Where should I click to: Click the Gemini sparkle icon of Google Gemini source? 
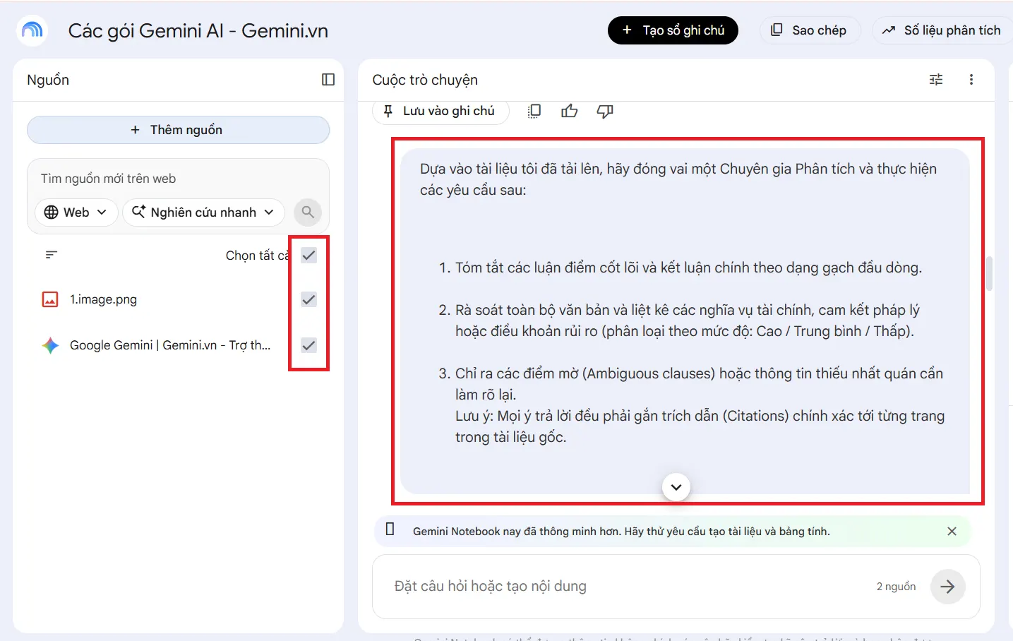click(x=50, y=345)
